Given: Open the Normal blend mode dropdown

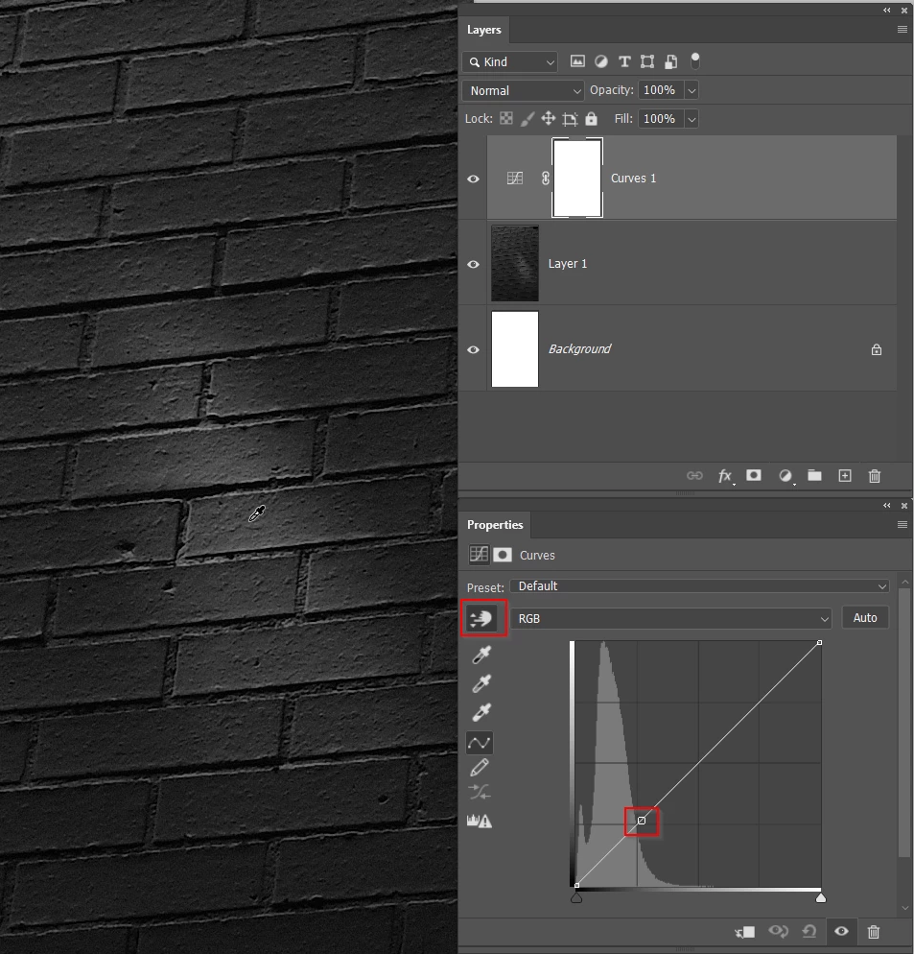Looking at the screenshot, I should click(x=523, y=90).
